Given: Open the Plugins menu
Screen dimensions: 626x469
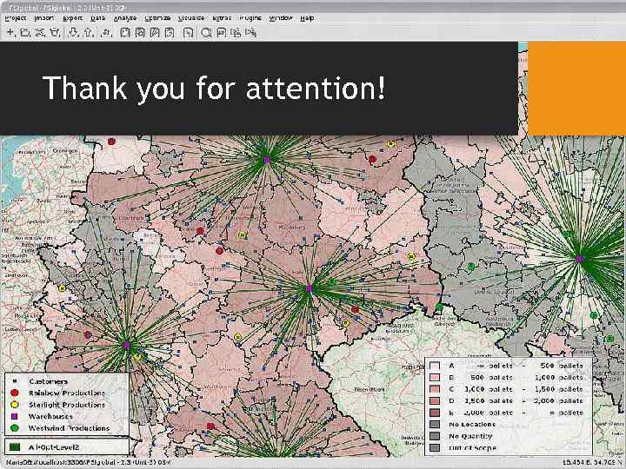Looking at the screenshot, I should click(250, 18).
